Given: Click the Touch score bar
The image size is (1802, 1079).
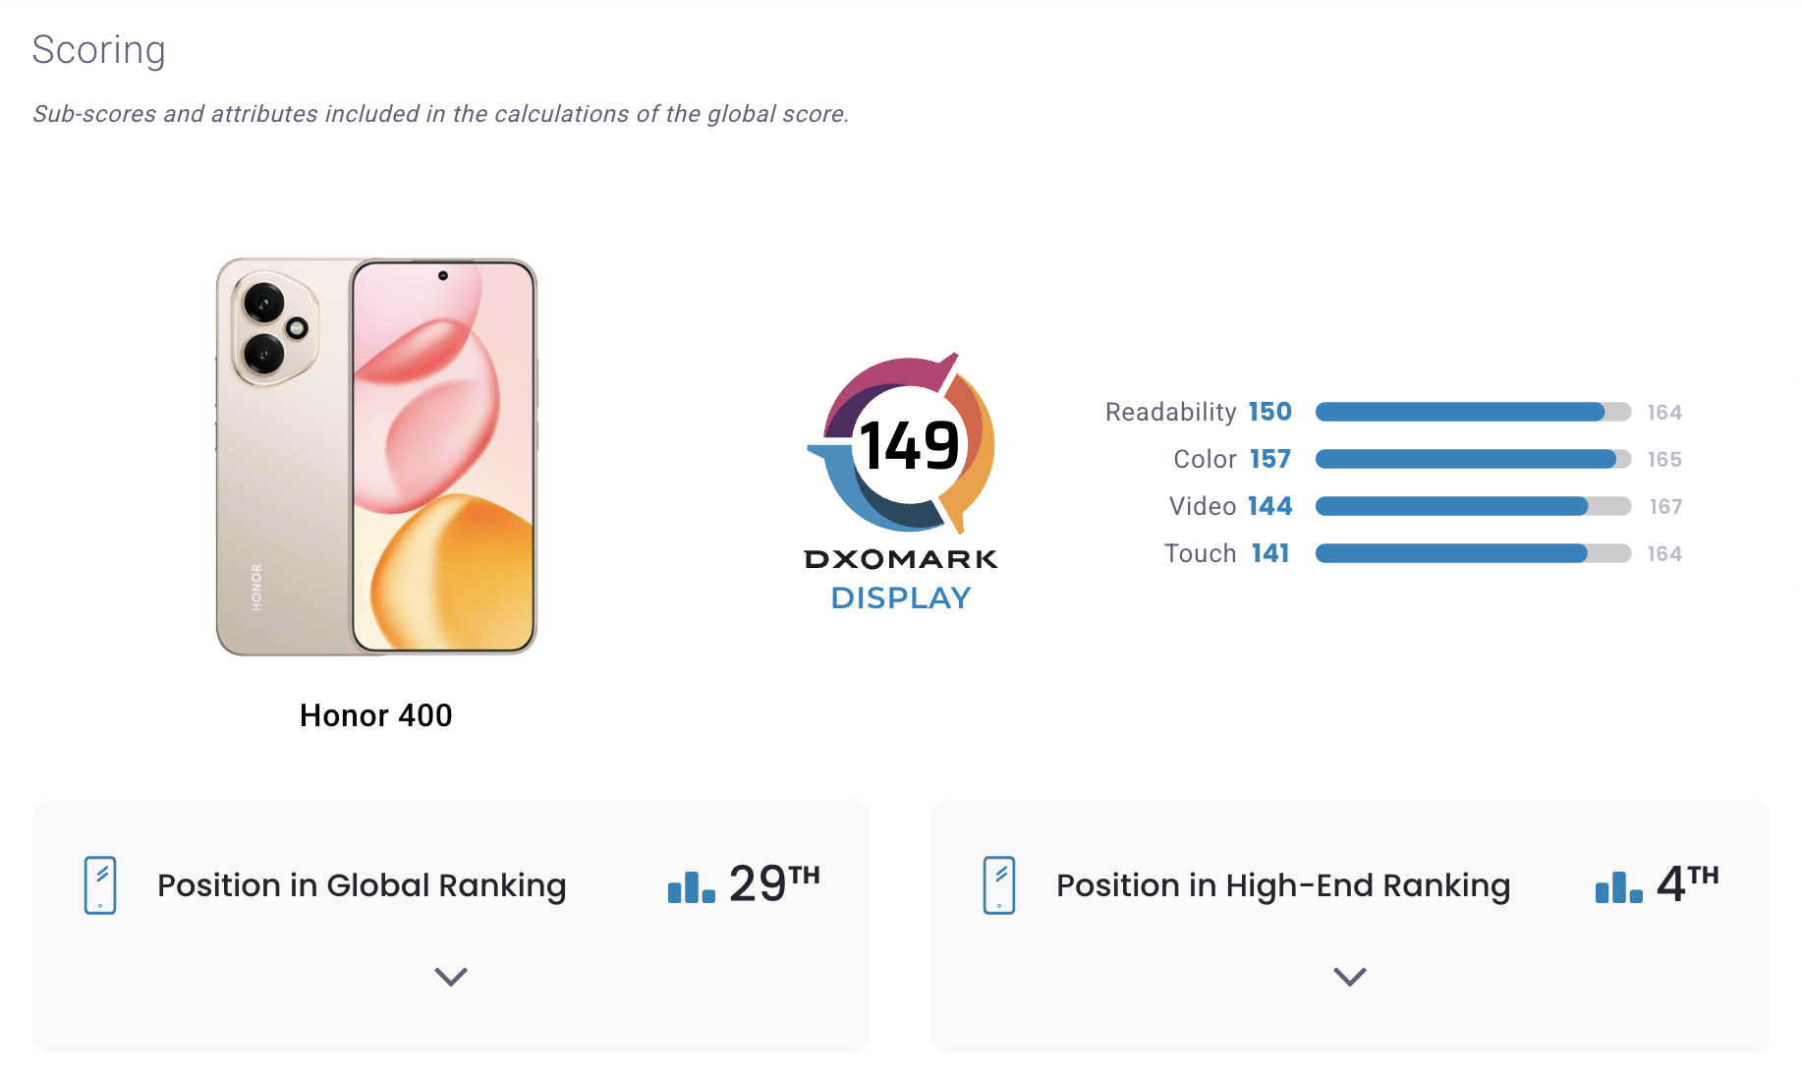Looking at the screenshot, I should (1473, 553).
